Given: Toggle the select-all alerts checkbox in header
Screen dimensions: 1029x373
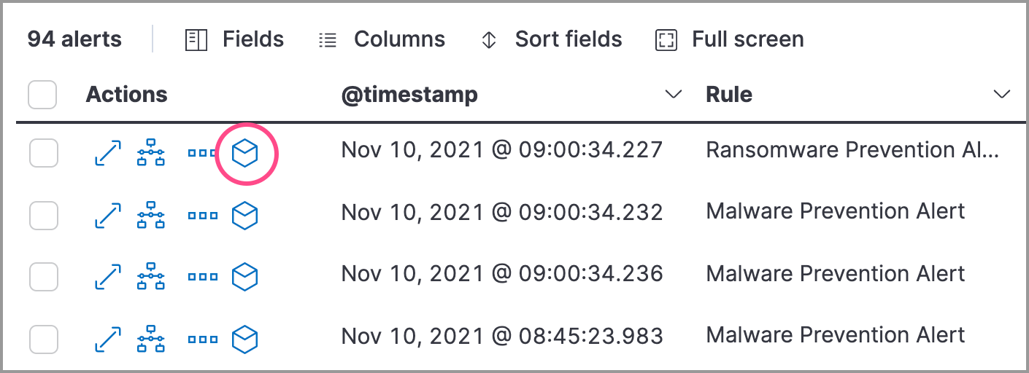Looking at the screenshot, I should coord(42,95).
